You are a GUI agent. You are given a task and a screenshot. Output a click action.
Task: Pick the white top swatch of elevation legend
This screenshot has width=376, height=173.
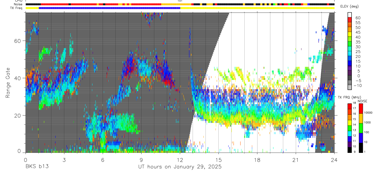[x=350, y=14]
